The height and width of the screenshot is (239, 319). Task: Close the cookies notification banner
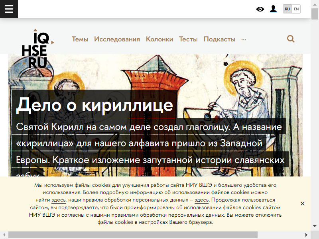[x=303, y=204]
